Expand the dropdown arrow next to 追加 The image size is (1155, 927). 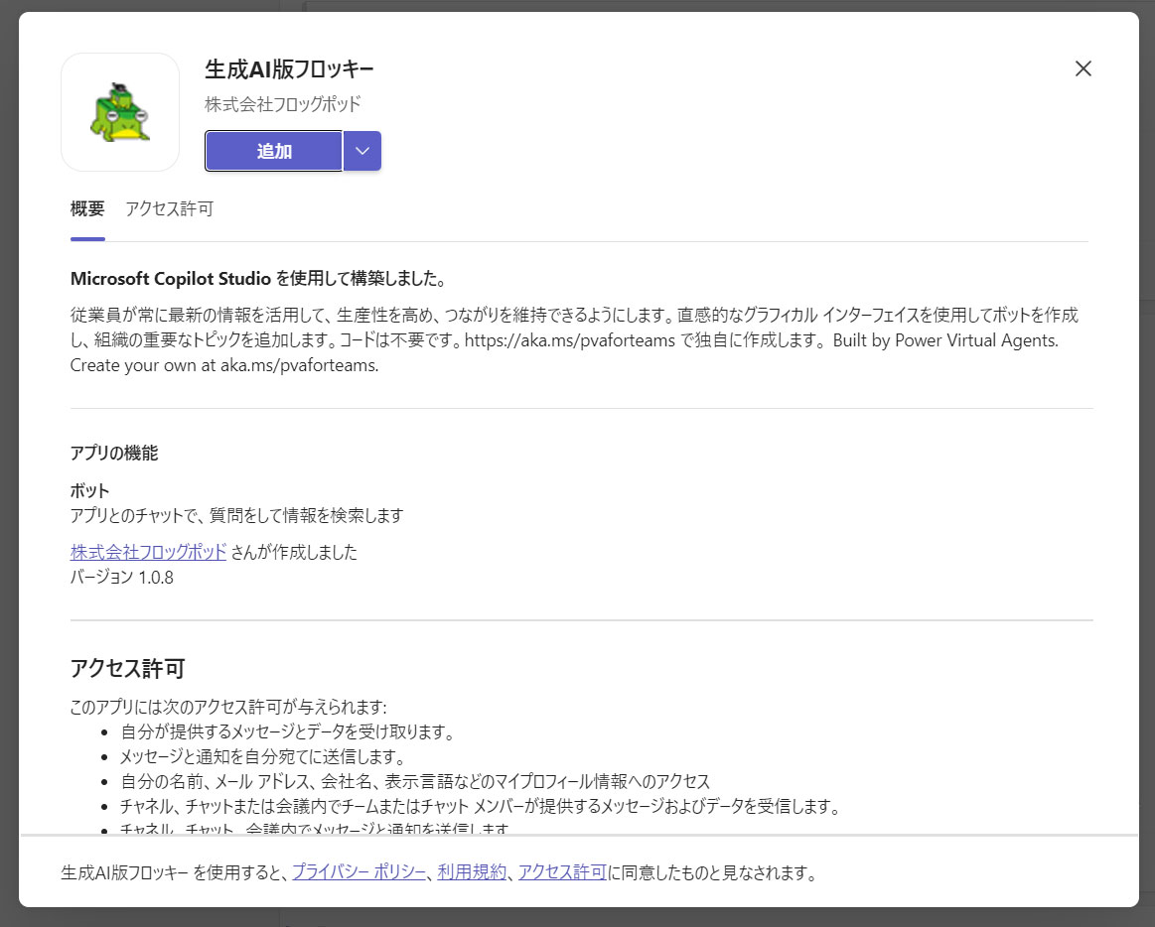click(x=362, y=151)
